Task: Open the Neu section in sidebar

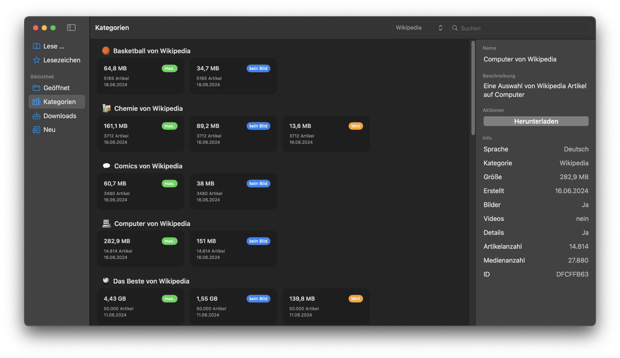Action: (x=57, y=130)
